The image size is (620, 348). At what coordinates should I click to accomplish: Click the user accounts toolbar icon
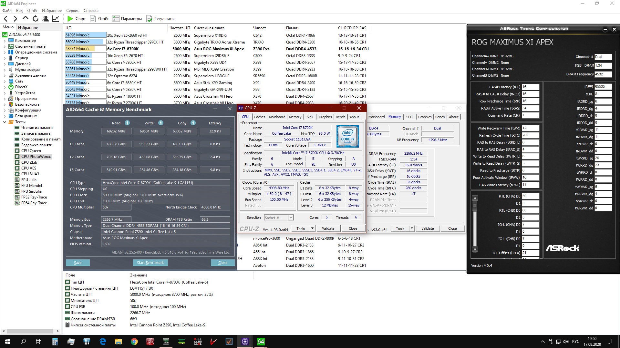click(x=46, y=19)
